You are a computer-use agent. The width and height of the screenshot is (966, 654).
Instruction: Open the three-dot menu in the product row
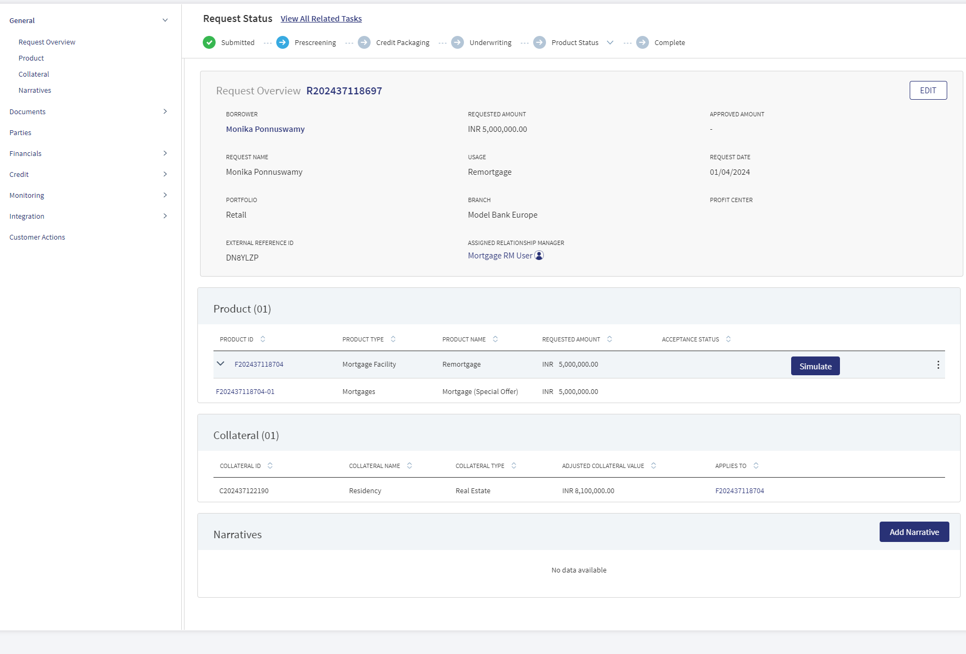point(938,365)
